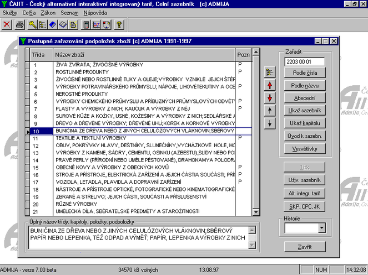The width and height of the screenshot is (368, 275).
Task: Open the Služby menu
Action: [10, 12]
